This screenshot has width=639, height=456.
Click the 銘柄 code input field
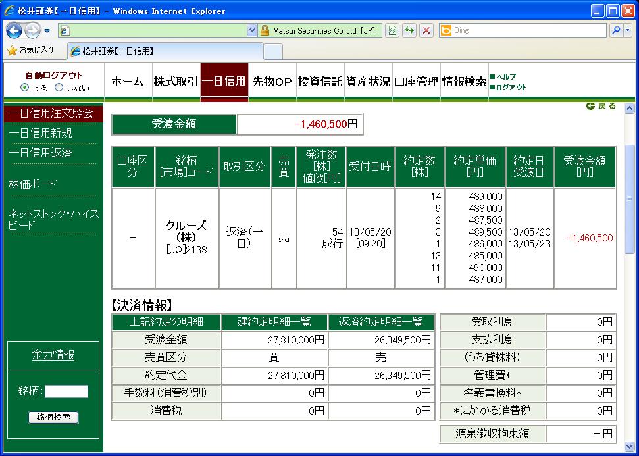click(66, 392)
